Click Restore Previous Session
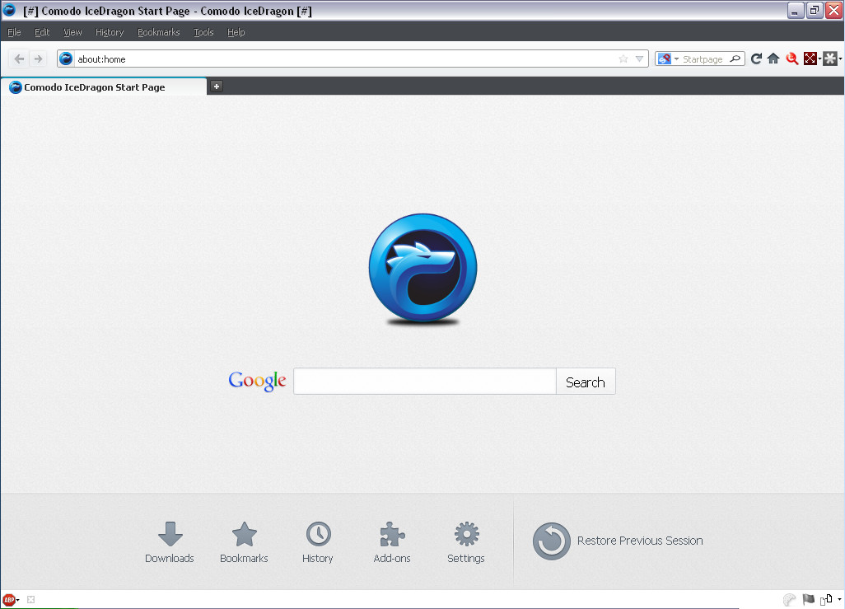 618,541
